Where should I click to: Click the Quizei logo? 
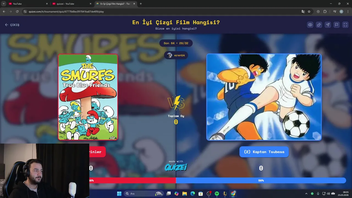coord(176,167)
